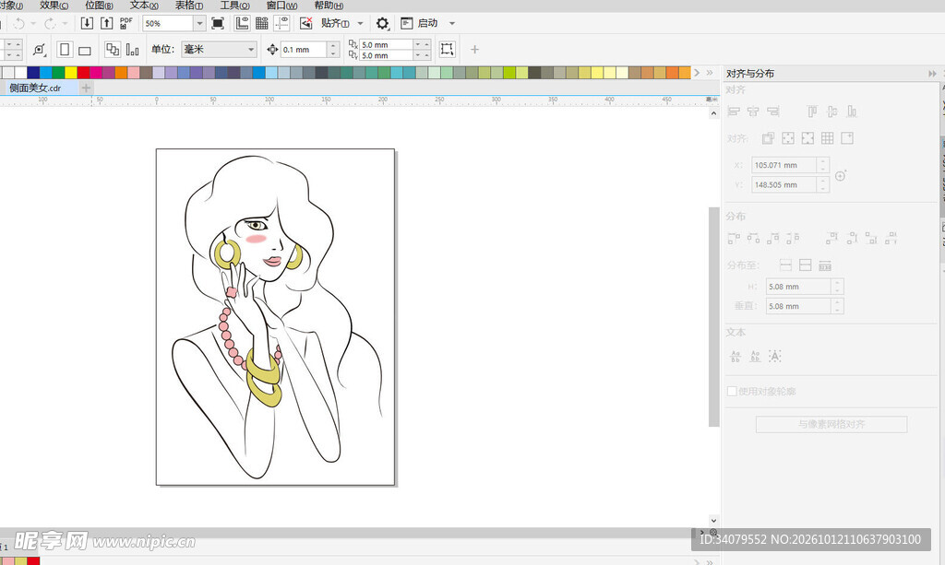Viewport: 945px width, 565px height.
Task: Open the 单位 units dropdown showing 毫米
Action: click(x=219, y=50)
